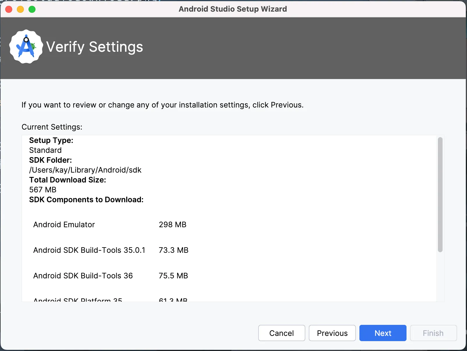Minimize window using yellow button
The image size is (467, 351).
[x=20, y=9]
